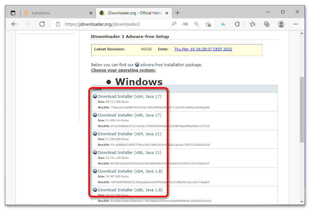
Task: Maximize the browser window
Action: point(283,12)
